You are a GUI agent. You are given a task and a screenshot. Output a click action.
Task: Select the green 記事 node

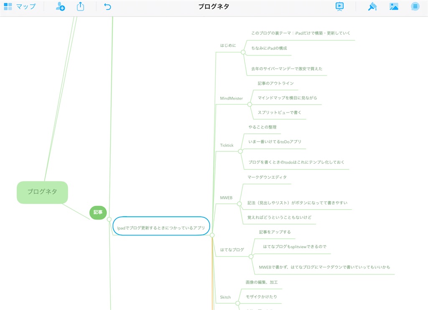pyautogui.click(x=98, y=213)
